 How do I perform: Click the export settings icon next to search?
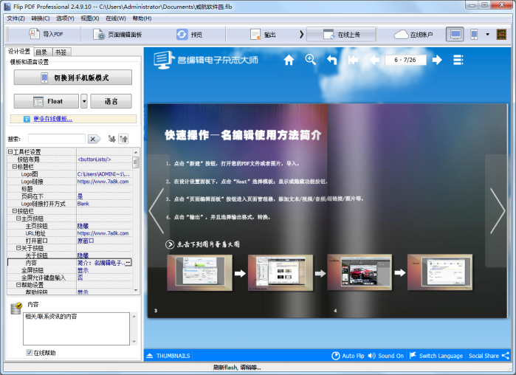click(123, 139)
